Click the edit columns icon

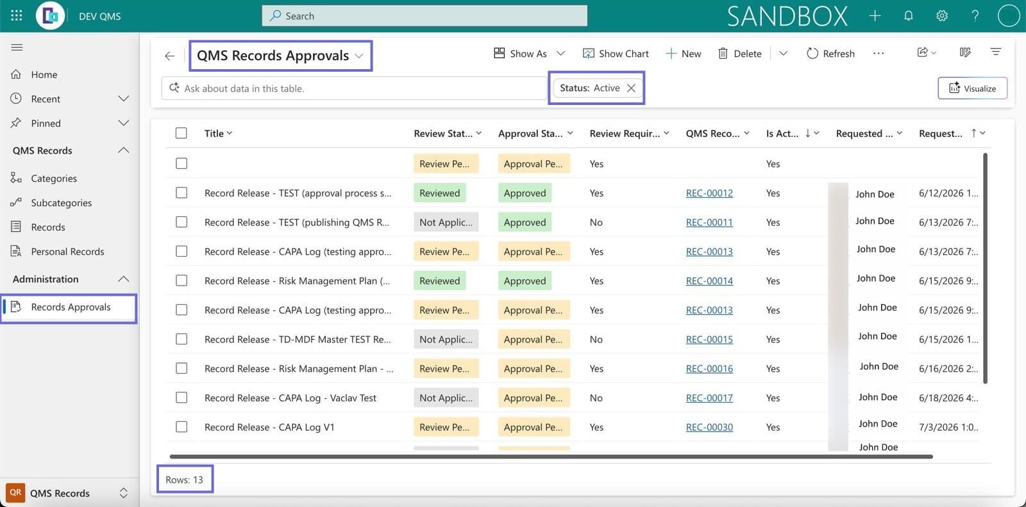pos(965,52)
